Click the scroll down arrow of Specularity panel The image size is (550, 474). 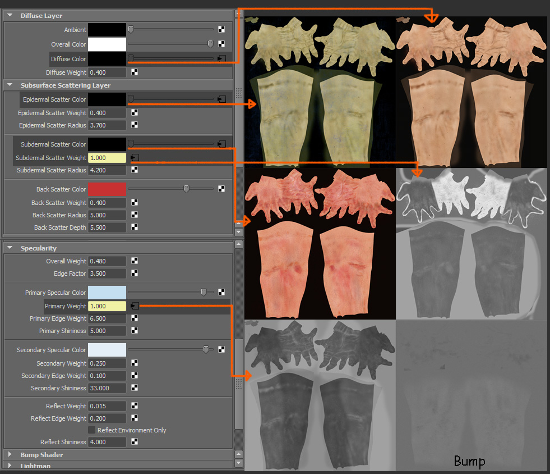pos(238,463)
